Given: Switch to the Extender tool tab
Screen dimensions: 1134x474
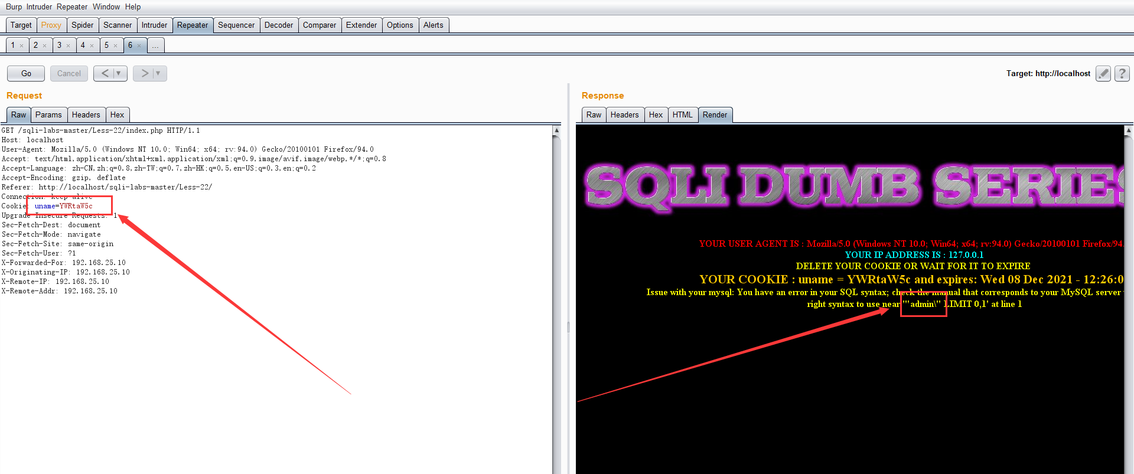Looking at the screenshot, I should 361,25.
